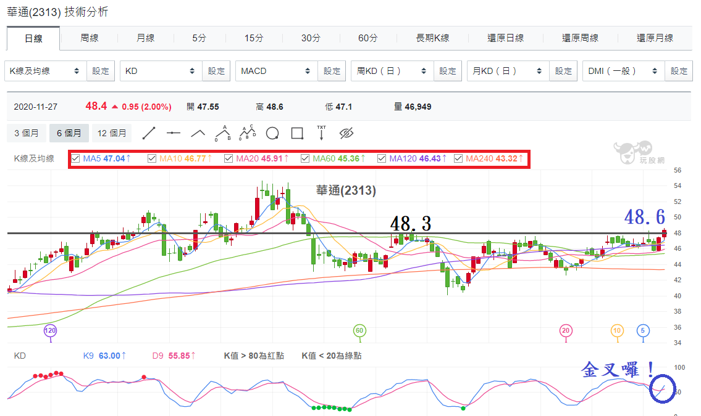Viewport: 701px width, 416px height.
Task: Select the circle drawing tool
Action: pos(272,133)
